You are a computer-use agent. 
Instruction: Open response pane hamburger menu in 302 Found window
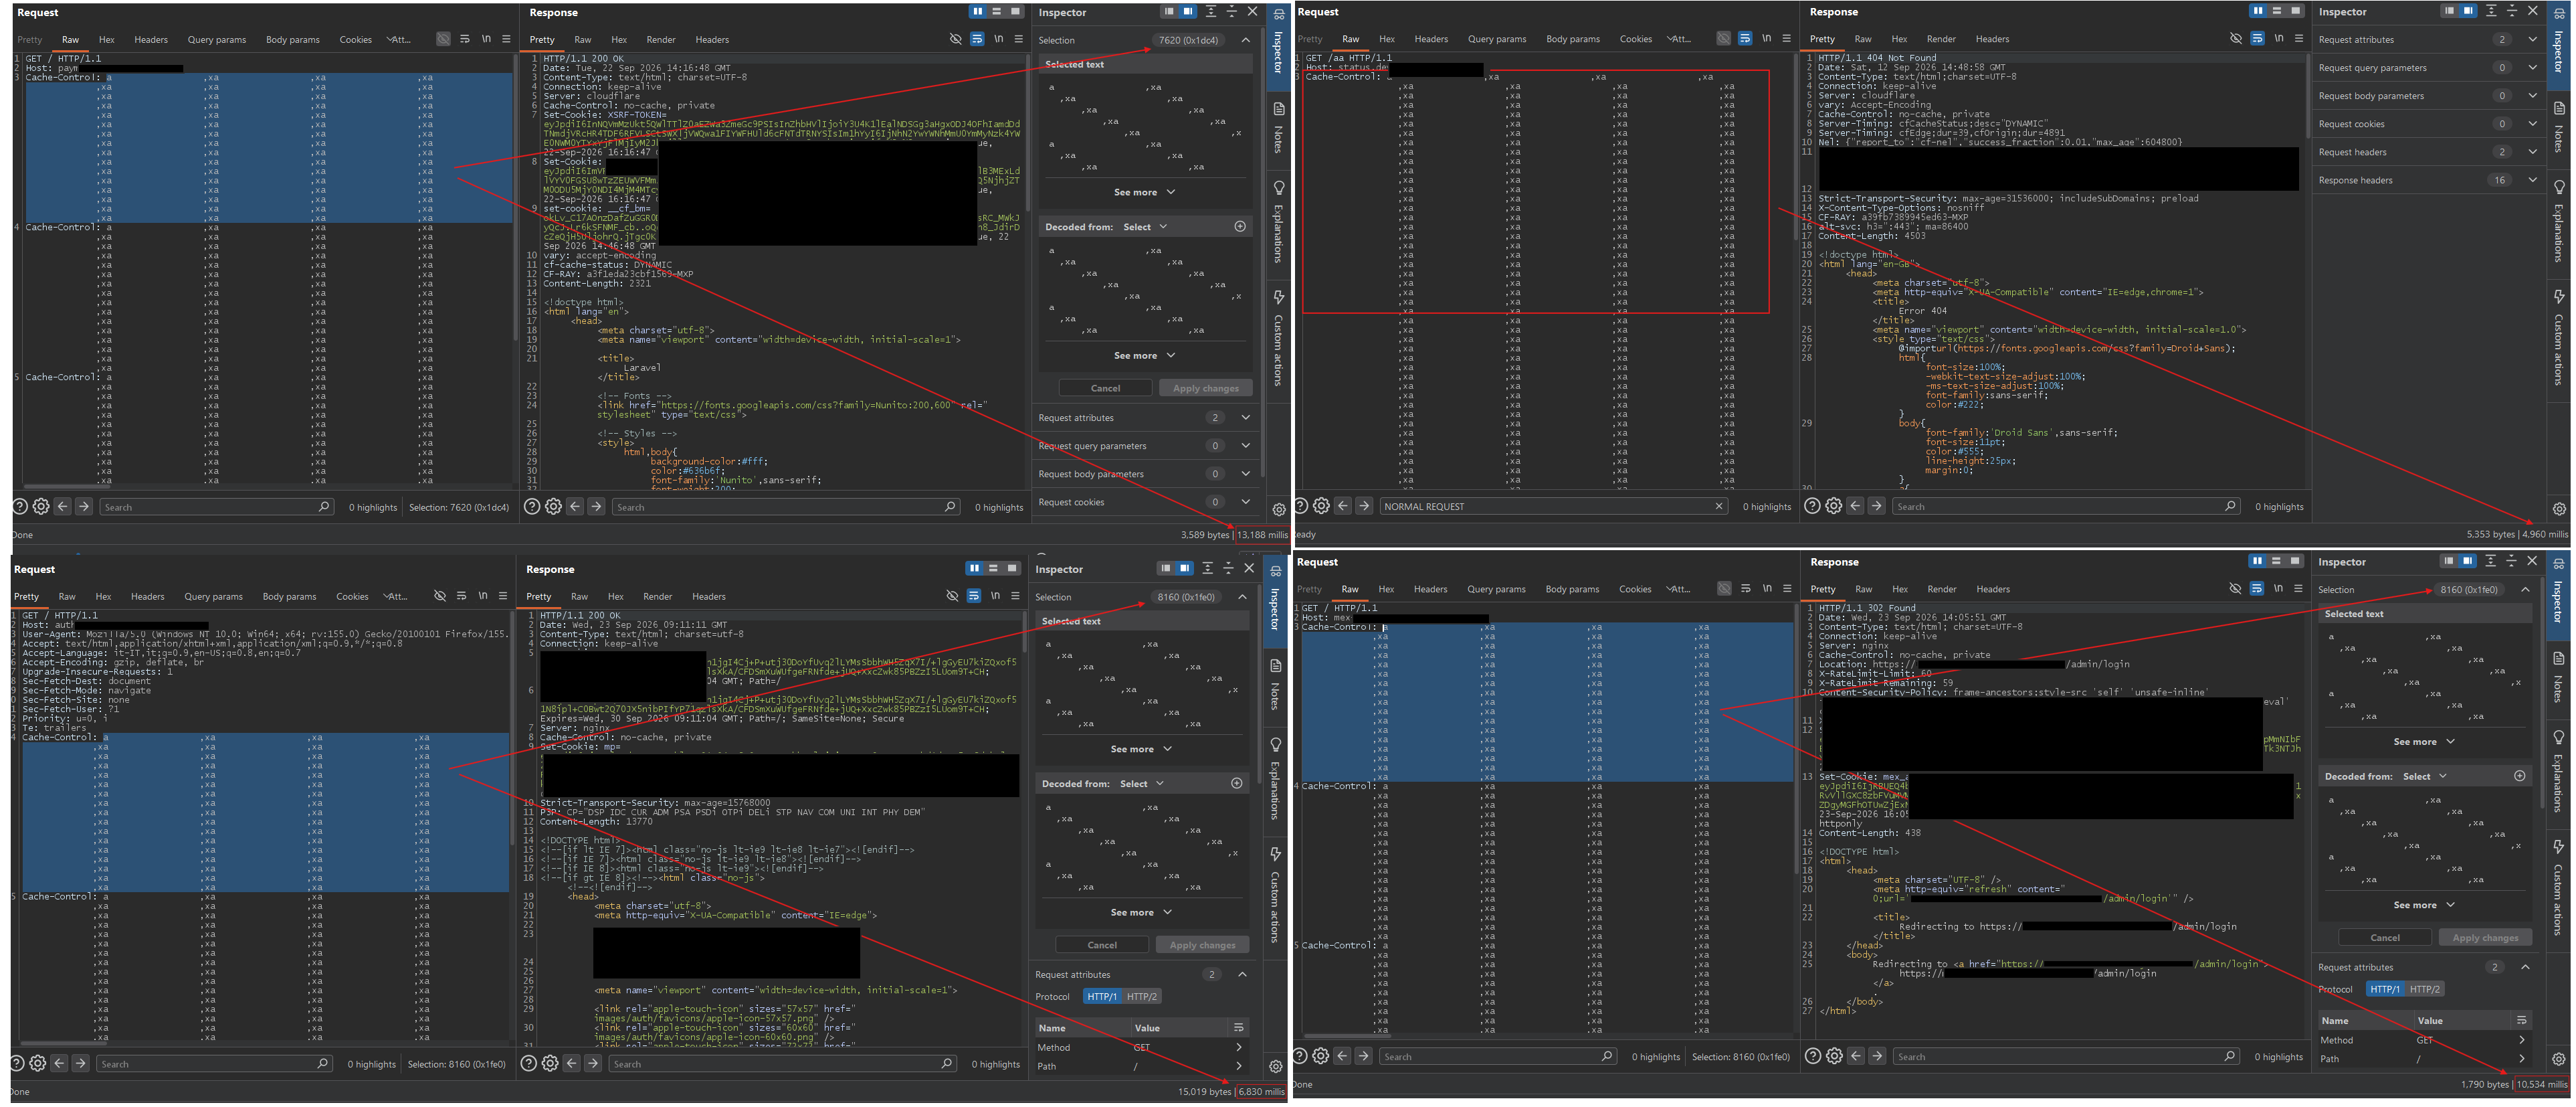click(x=2299, y=588)
